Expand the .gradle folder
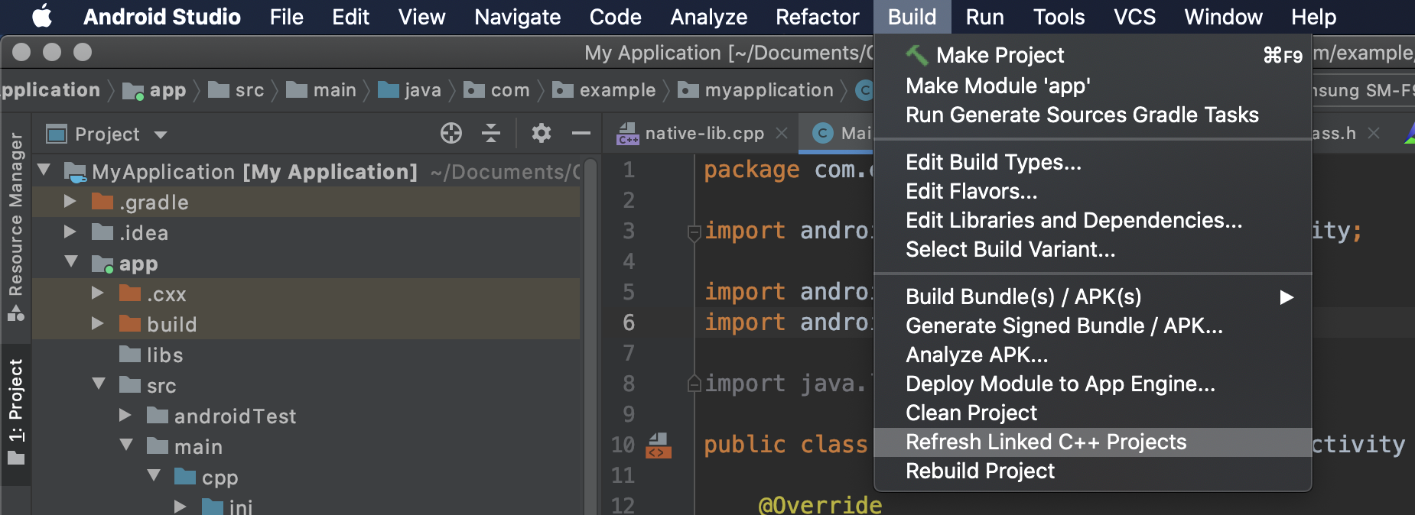Image resolution: width=1415 pixels, height=515 pixels. [70, 201]
